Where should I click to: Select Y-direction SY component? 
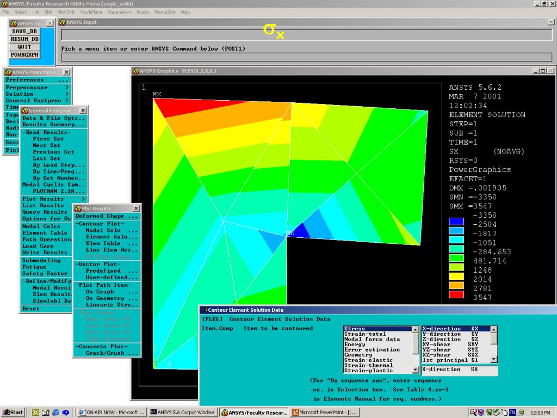click(456, 334)
